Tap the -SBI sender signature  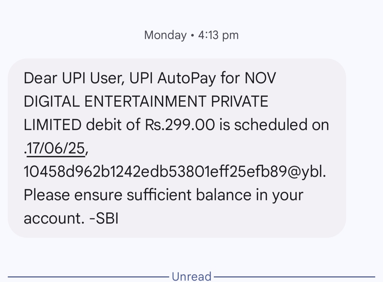coord(104,219)
